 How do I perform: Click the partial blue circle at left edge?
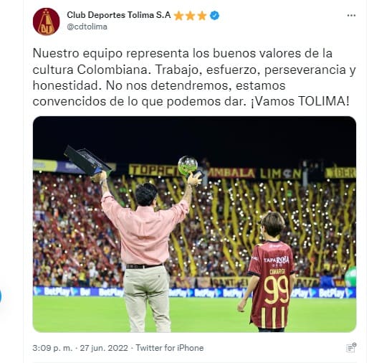tap(1, 296)
